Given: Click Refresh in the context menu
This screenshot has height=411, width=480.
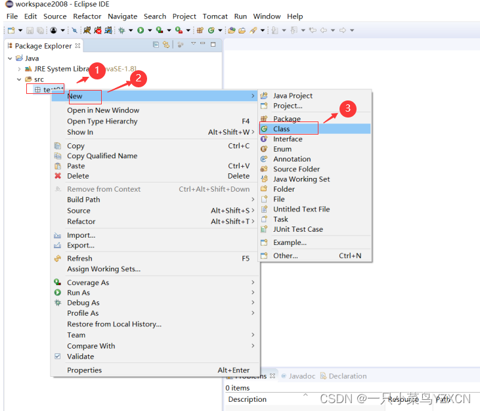Looking at the screenshot, I should click(x=155, y=258).
